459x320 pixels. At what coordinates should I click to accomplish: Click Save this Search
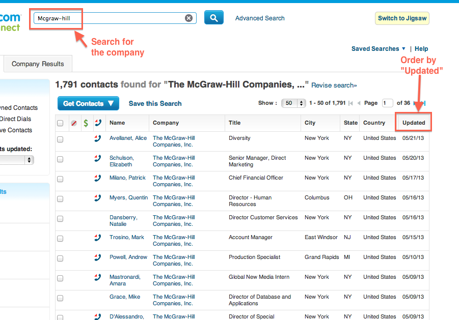coord(155,103)
